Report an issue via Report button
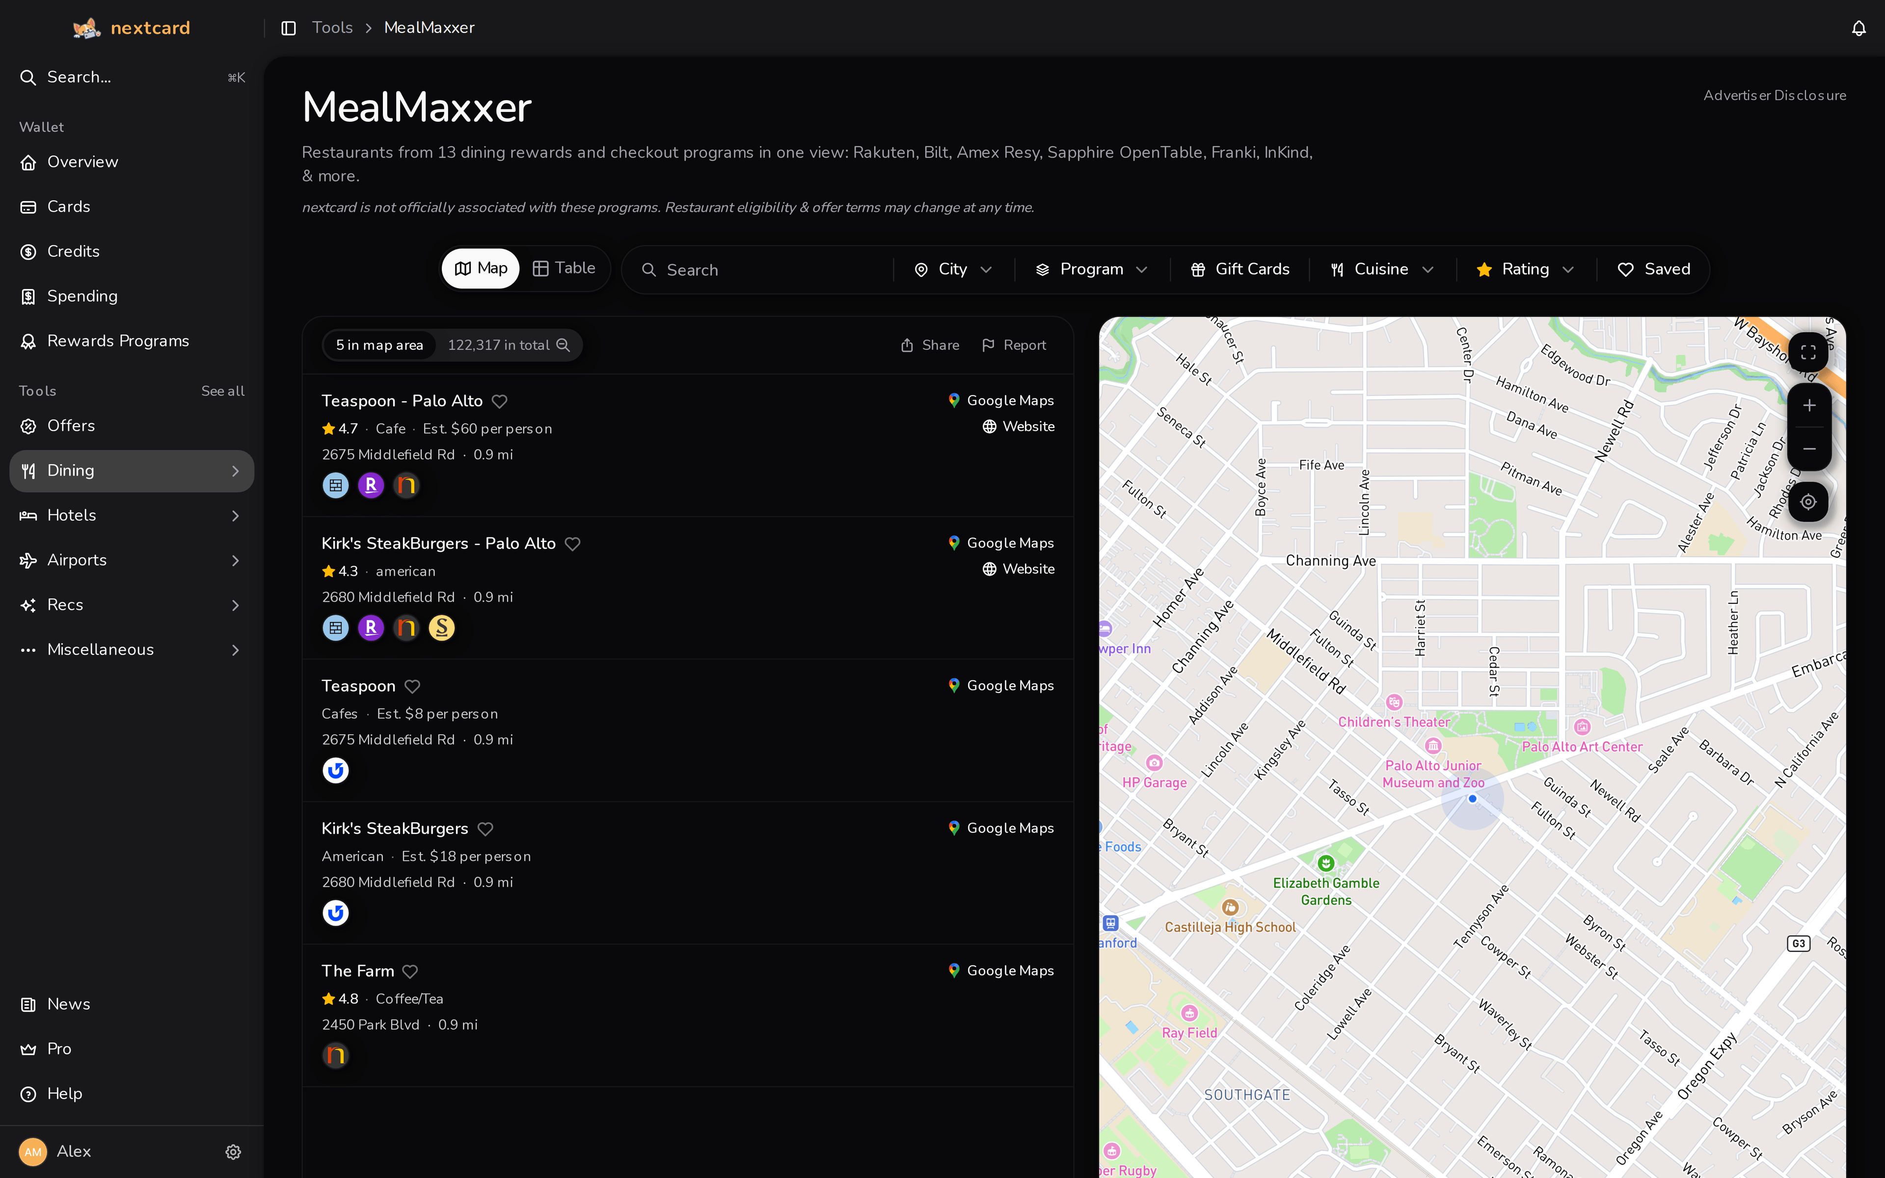 (x=1014, y=345)
